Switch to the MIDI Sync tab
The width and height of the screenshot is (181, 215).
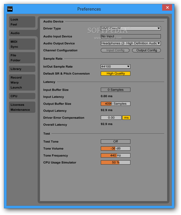tap(22, 44)
